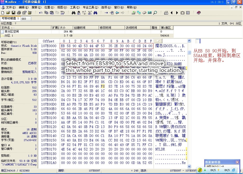This screenshot has height=174, width=243.
Task: Click the two-monitors toolbar icon
Action: (x=139, y=13)
